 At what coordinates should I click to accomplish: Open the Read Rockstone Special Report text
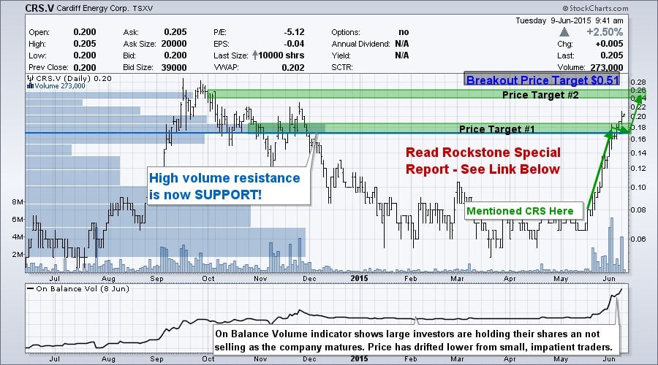pyautogui.click(x=483, y=161)
